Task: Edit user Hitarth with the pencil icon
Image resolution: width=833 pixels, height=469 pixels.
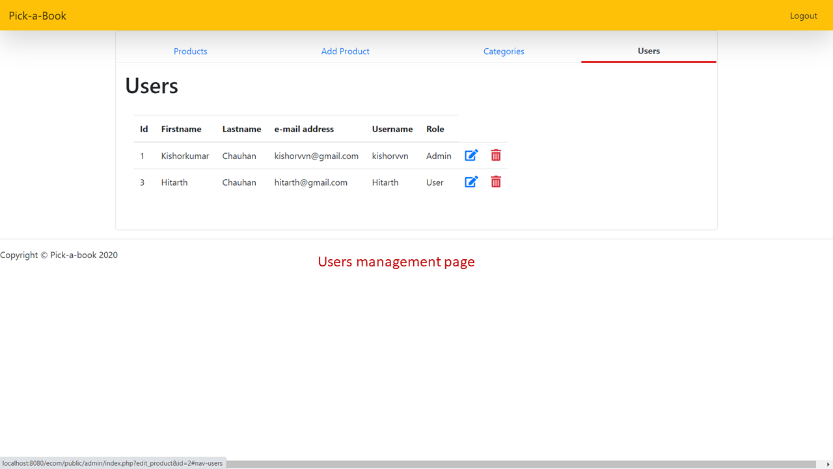Action: pos(471,182)
